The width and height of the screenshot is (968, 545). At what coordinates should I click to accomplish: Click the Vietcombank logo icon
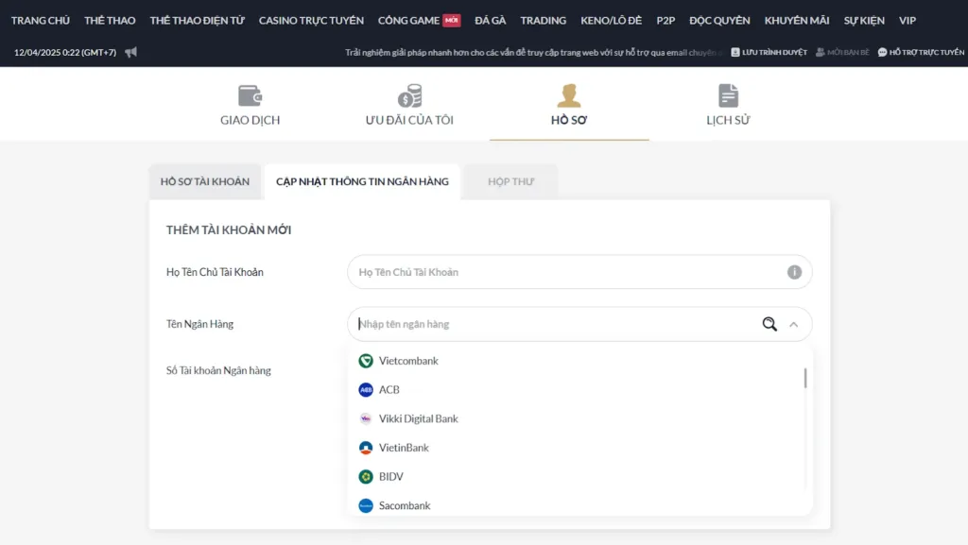(366, 361)
